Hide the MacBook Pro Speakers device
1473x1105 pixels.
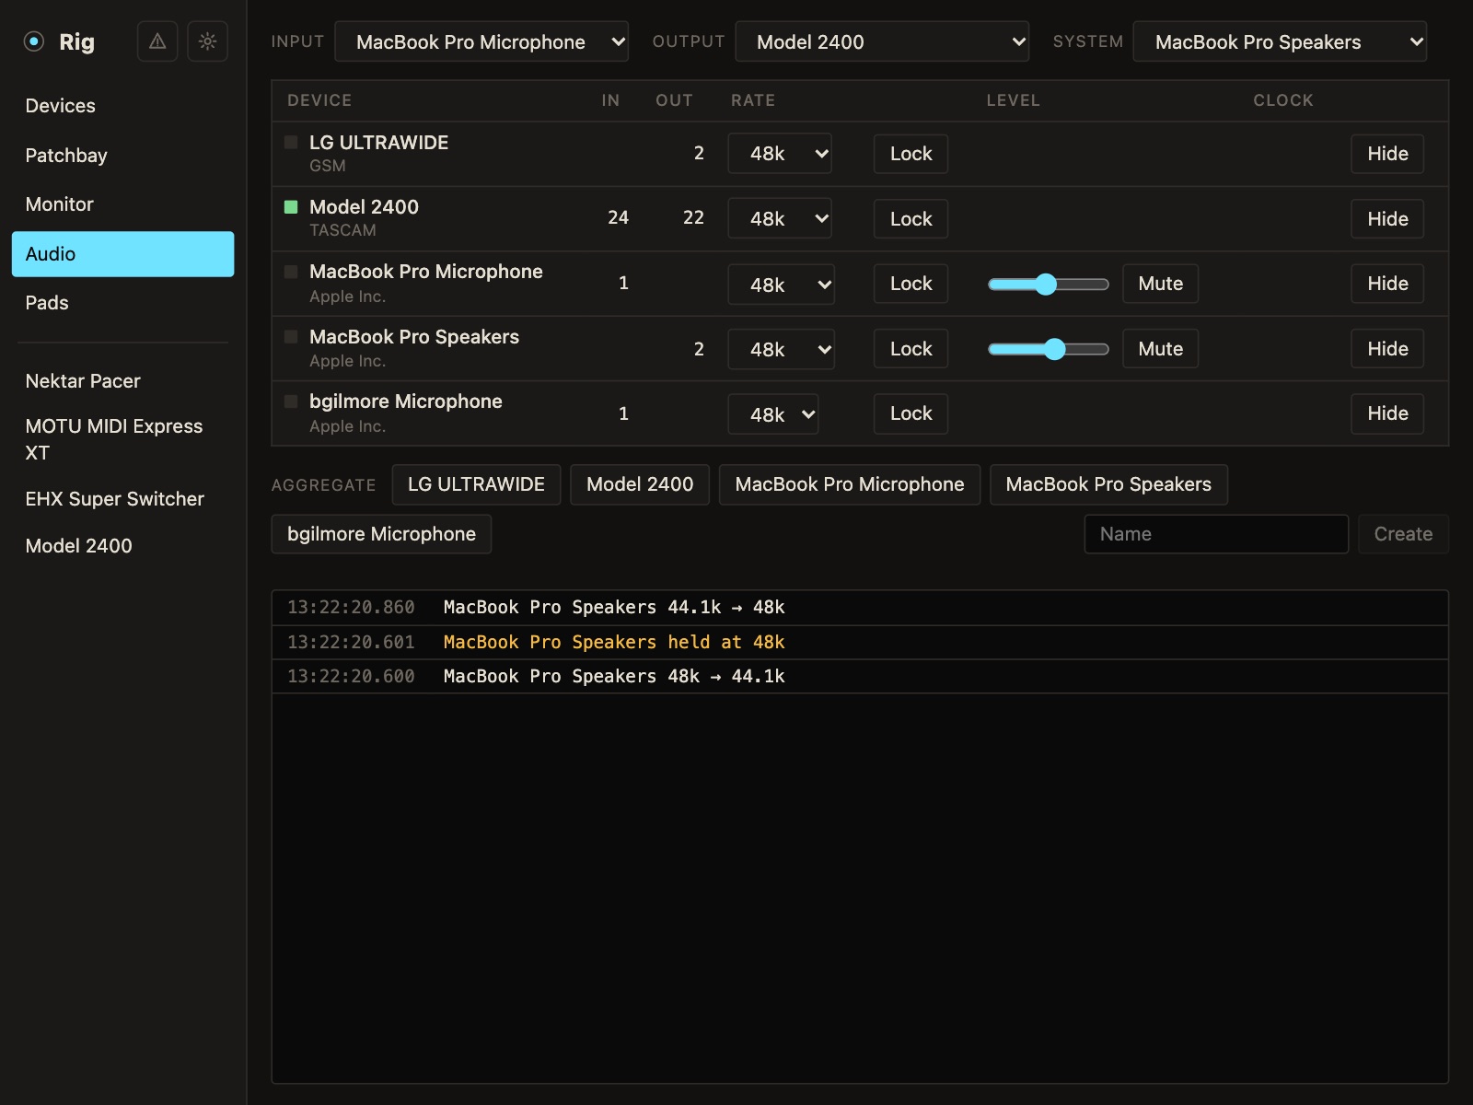(x=1387, y=349)
